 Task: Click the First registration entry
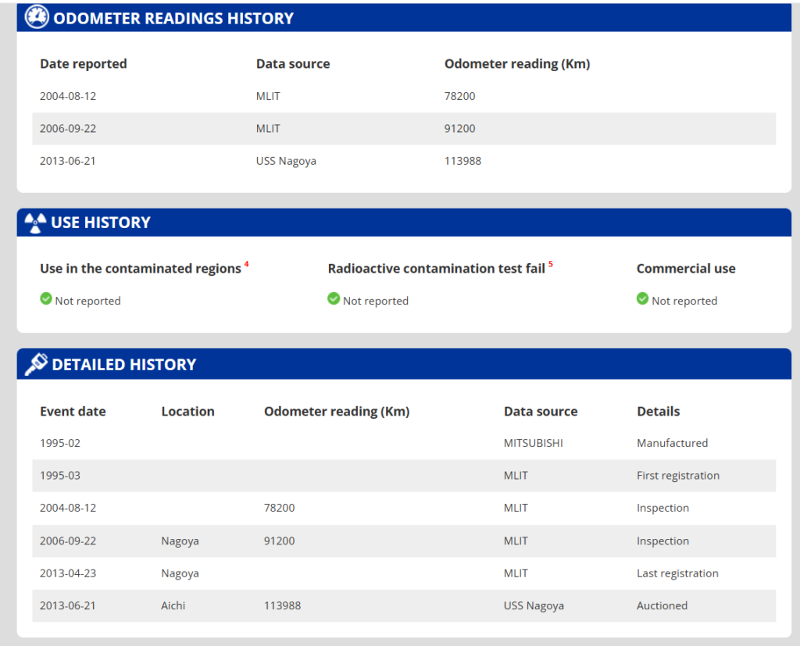pyautogui.click(x=678, y=476)
